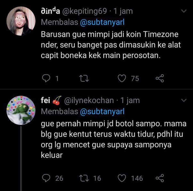Screen dimensions: 193x191
Task: Reply to the botol sampo tweet
Action: tap(47, 178)
